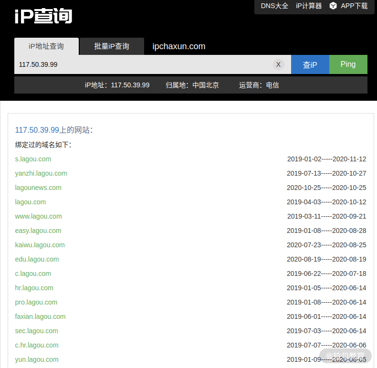Click date range 2019-01-05-----2020-06-14

pos(326,288)
